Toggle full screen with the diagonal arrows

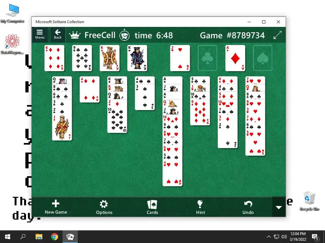pyautogui.click(x=277, y=35)
